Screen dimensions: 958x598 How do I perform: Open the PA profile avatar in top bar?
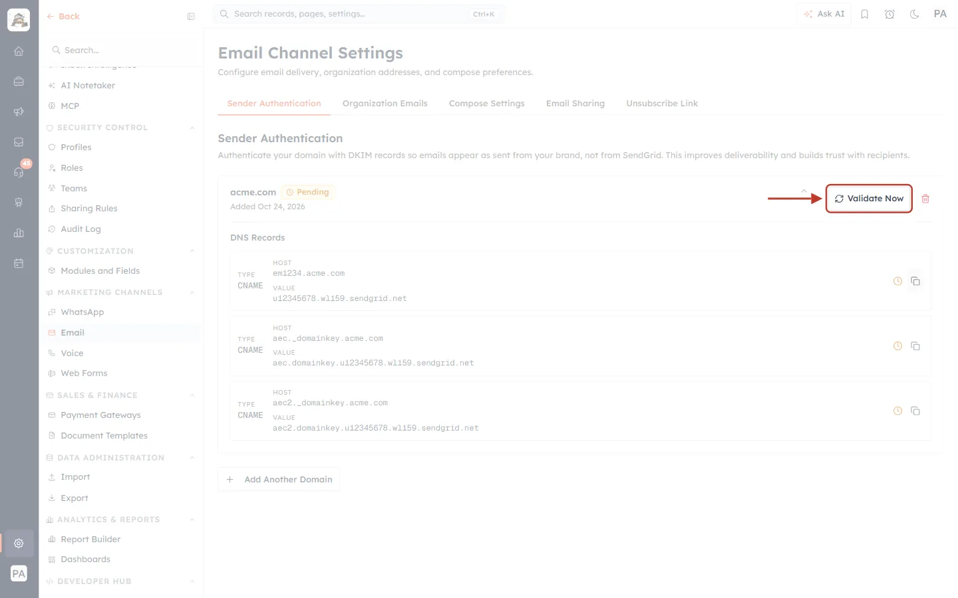coord(940,14)
